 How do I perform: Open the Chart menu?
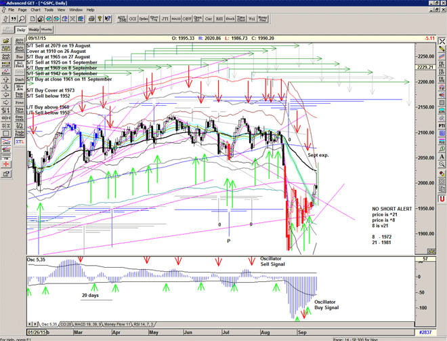tap(36, 10)
